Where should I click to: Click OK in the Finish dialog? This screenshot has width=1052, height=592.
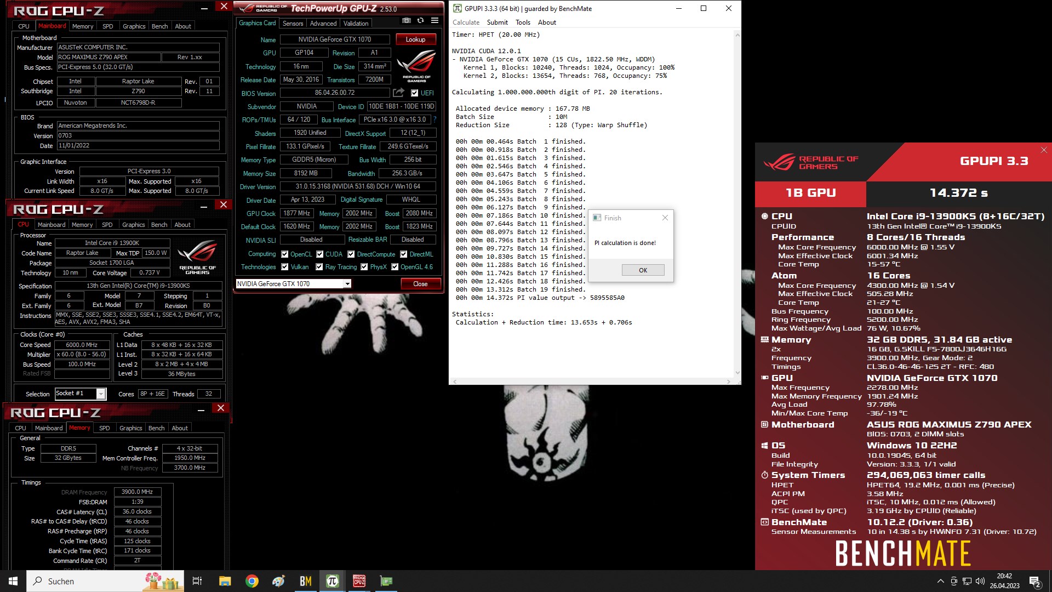coord(643,270)
